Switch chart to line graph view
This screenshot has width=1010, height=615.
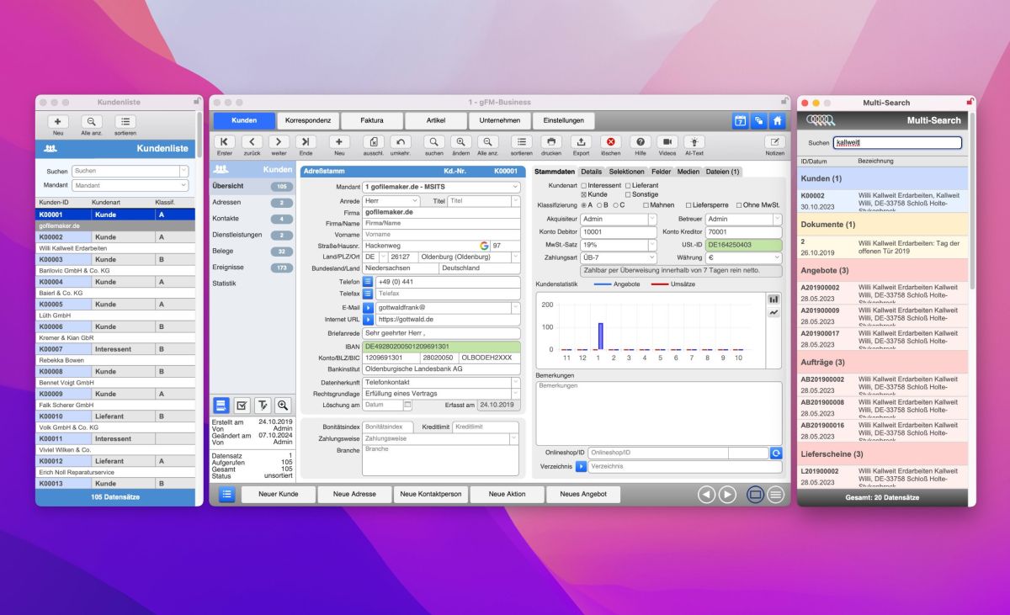[x=773, y=313]
